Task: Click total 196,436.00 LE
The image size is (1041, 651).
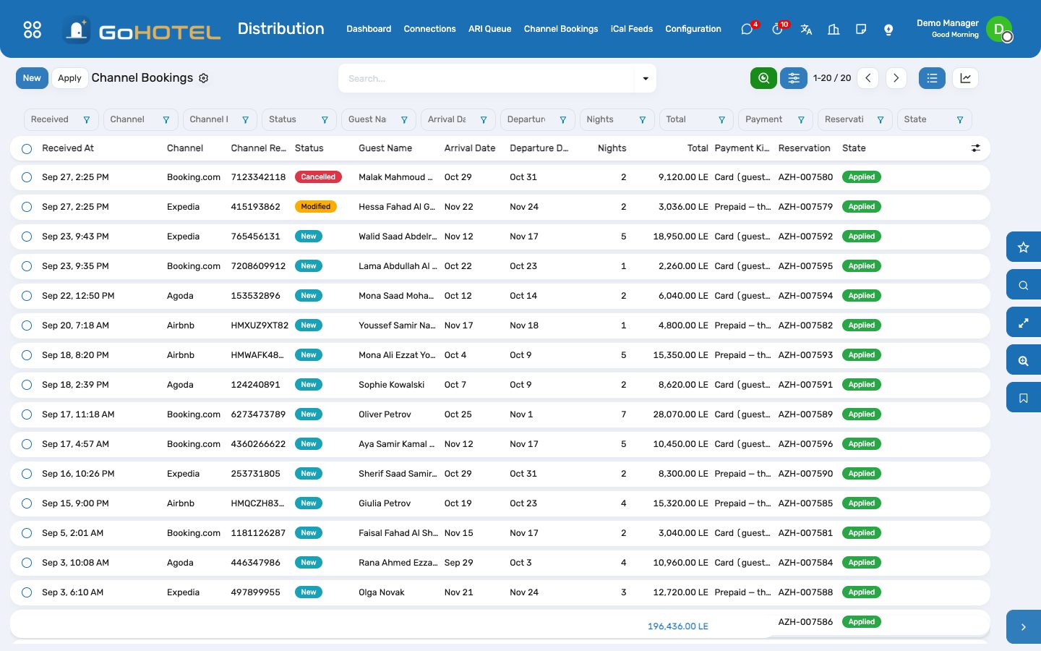Action: 678,626
